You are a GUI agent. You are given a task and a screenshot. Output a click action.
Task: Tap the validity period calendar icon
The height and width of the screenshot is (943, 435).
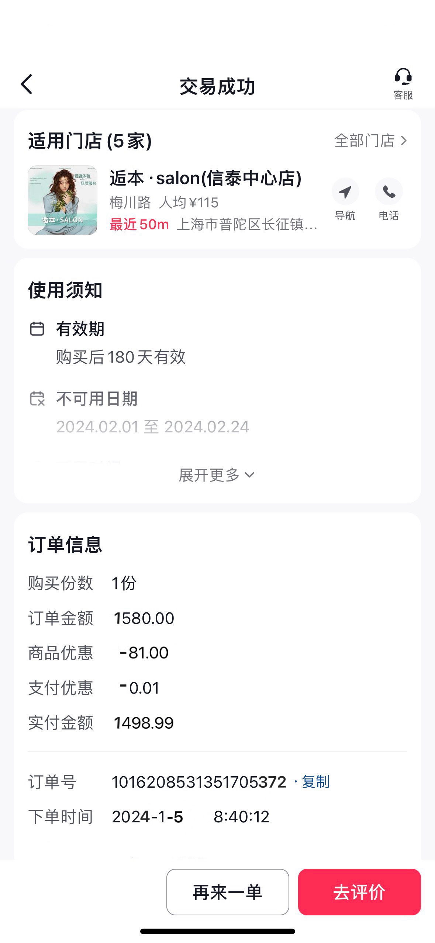pyautogui.click(x=37, y=328)
